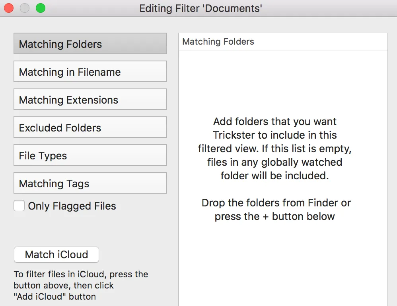Click the Matching Folders column header

(283, 42)
